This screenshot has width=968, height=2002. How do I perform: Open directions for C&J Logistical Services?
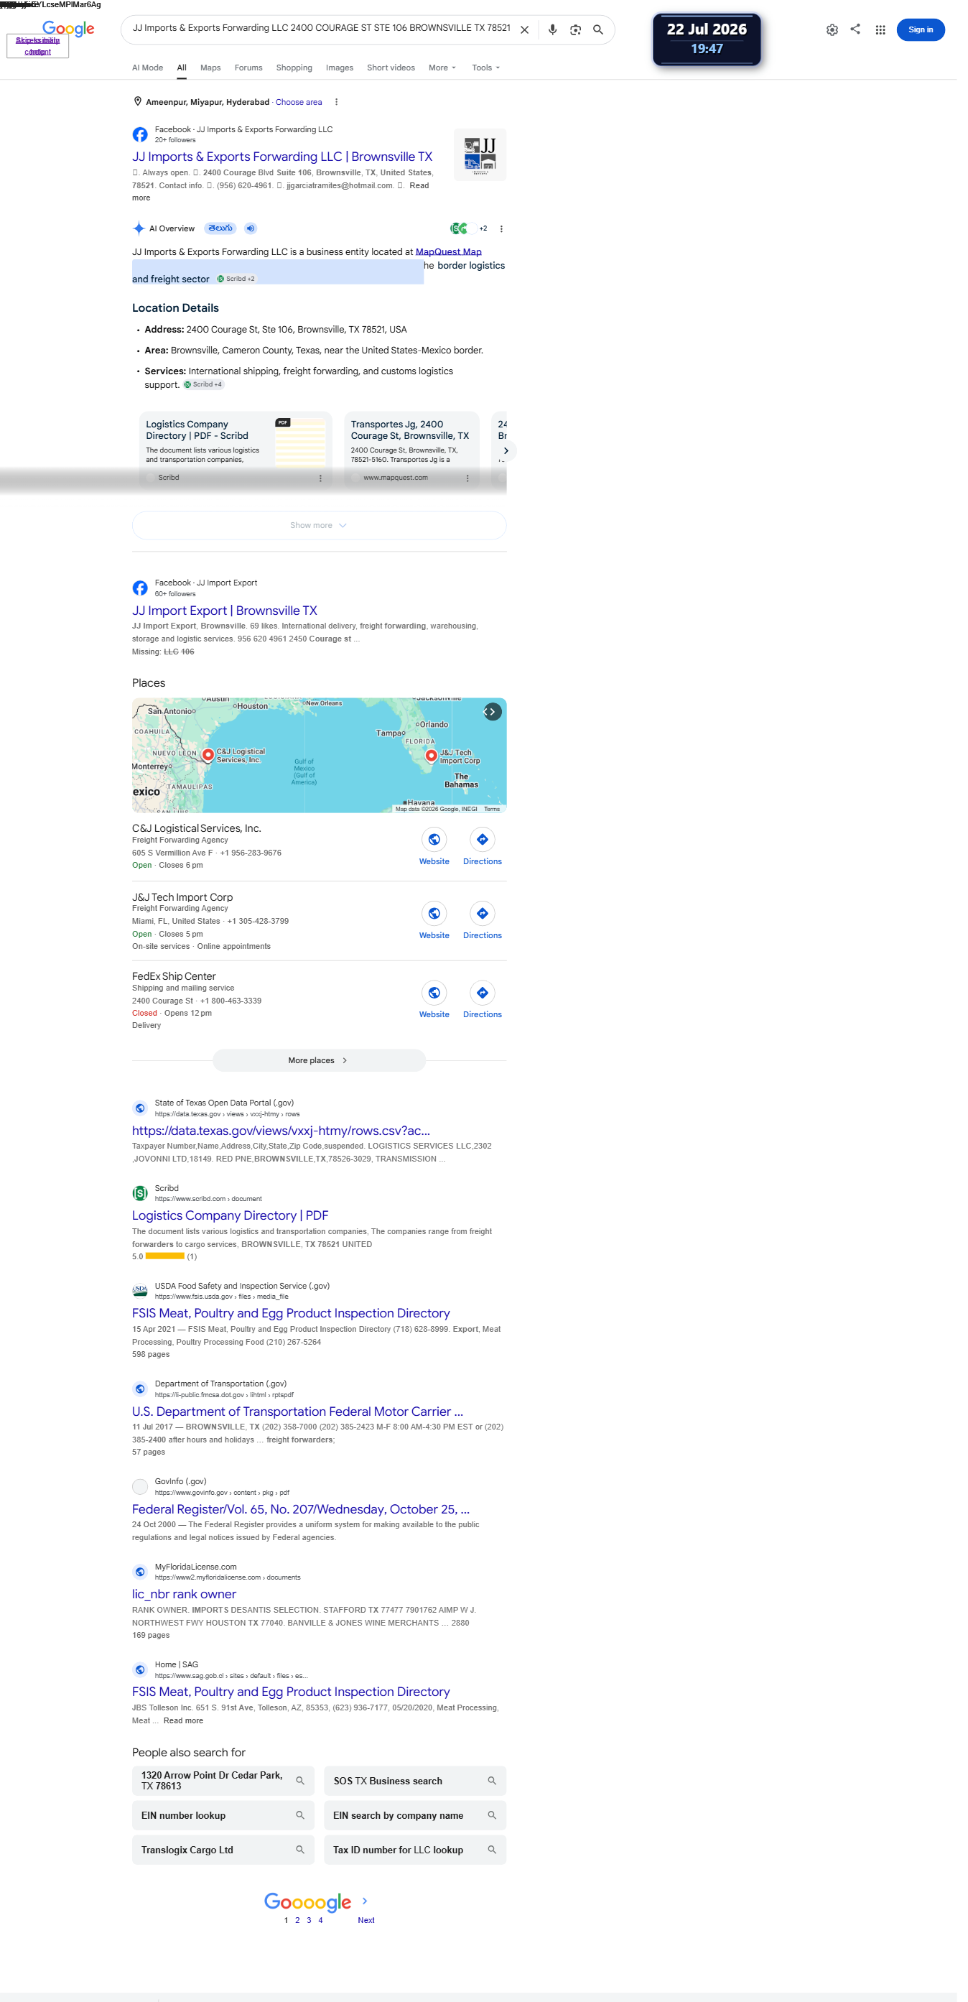[483, 846]
